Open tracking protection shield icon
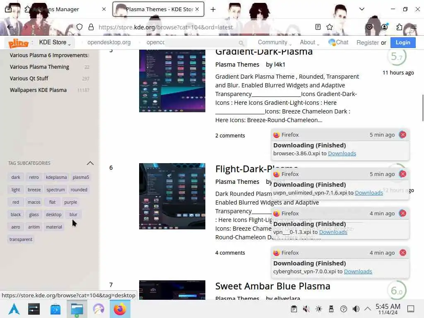The height and width of the screenshot is (318, 424). [x=79, y=27]
